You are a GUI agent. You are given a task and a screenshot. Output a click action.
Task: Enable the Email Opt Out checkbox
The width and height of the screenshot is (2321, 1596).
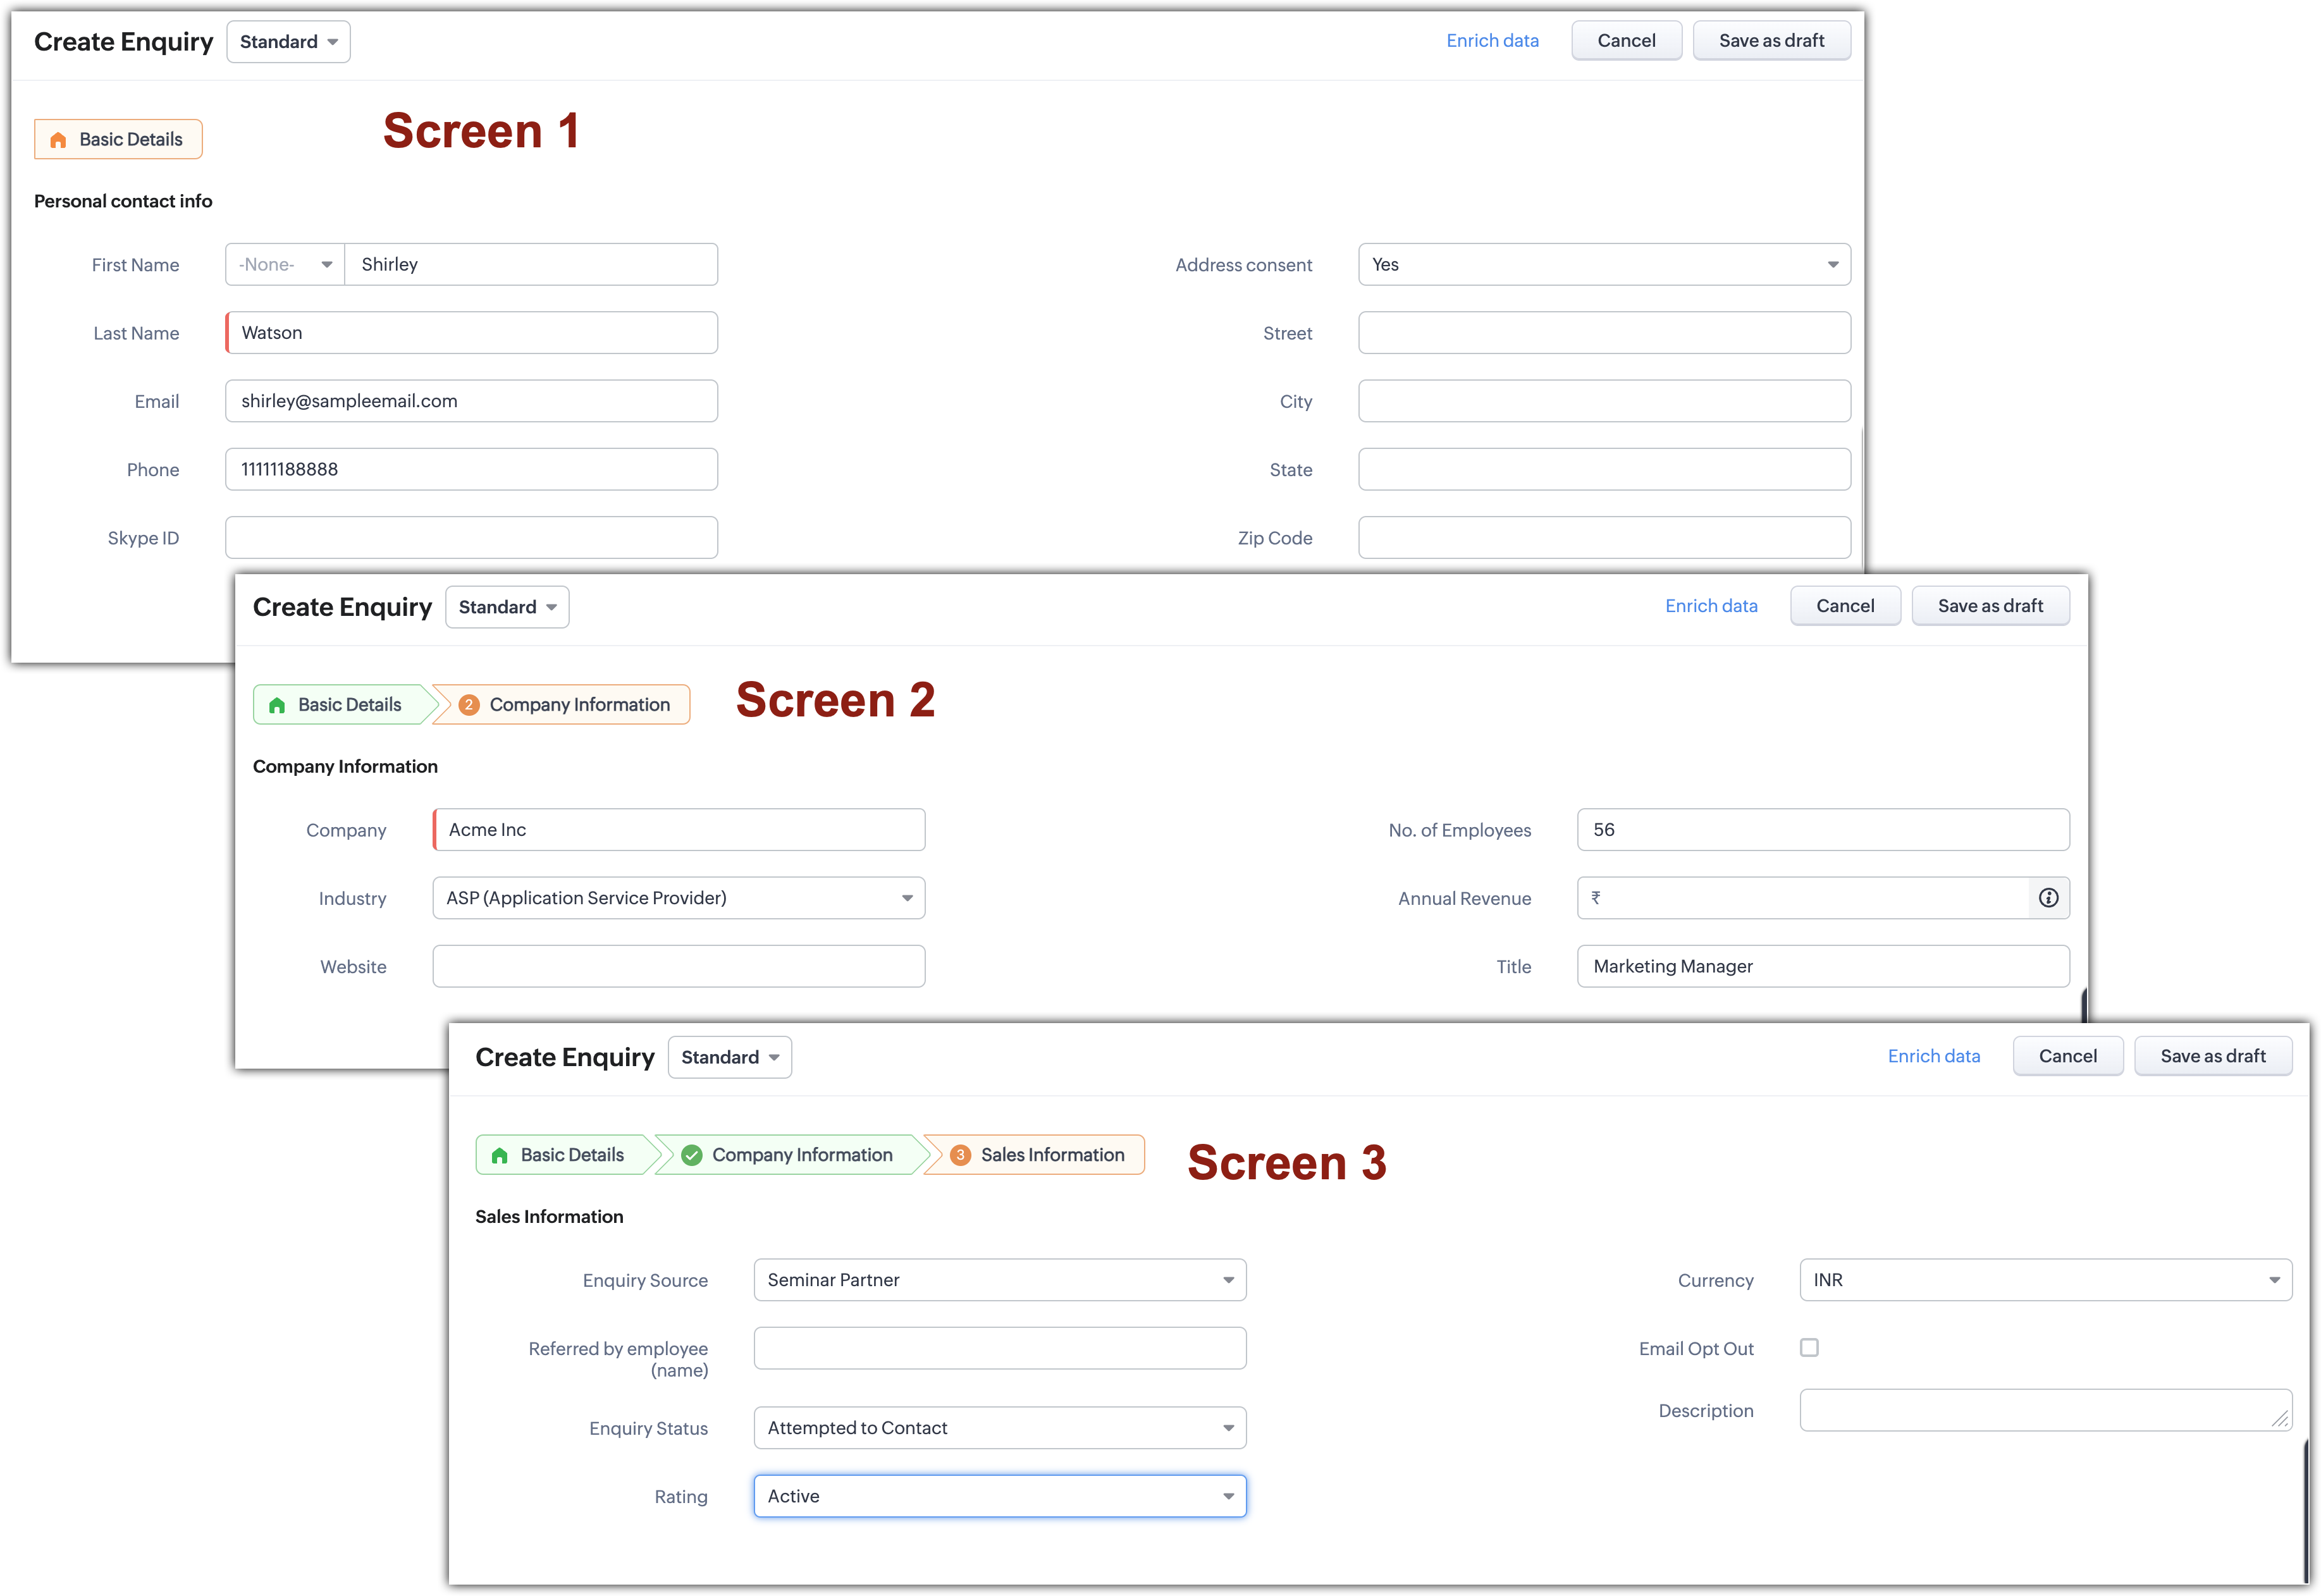tap(1809, 1347)
